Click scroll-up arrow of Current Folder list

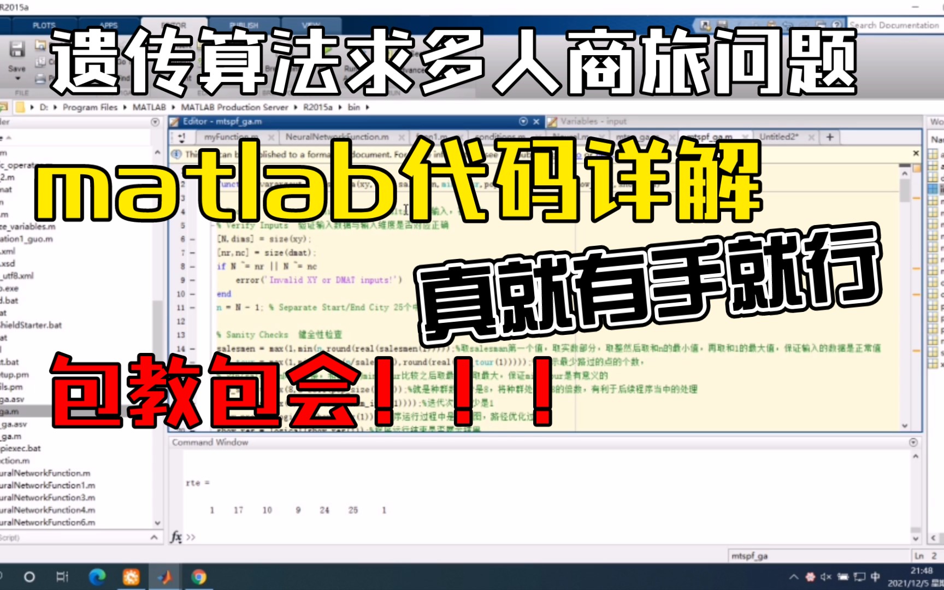pyautogui.click(x=157, y=152)
